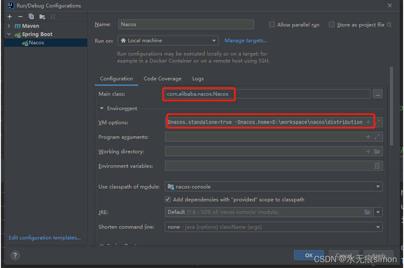Click the Main class input field
404x268 pixels.
coord(267,94)
